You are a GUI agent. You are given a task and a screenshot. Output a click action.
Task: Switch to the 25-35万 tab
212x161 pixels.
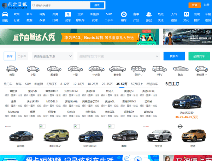pos(107,84)
